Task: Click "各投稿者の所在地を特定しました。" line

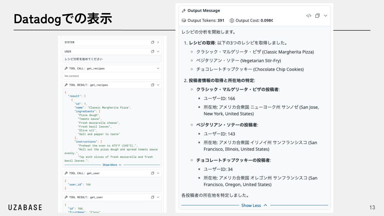Action: click(215, 195)
